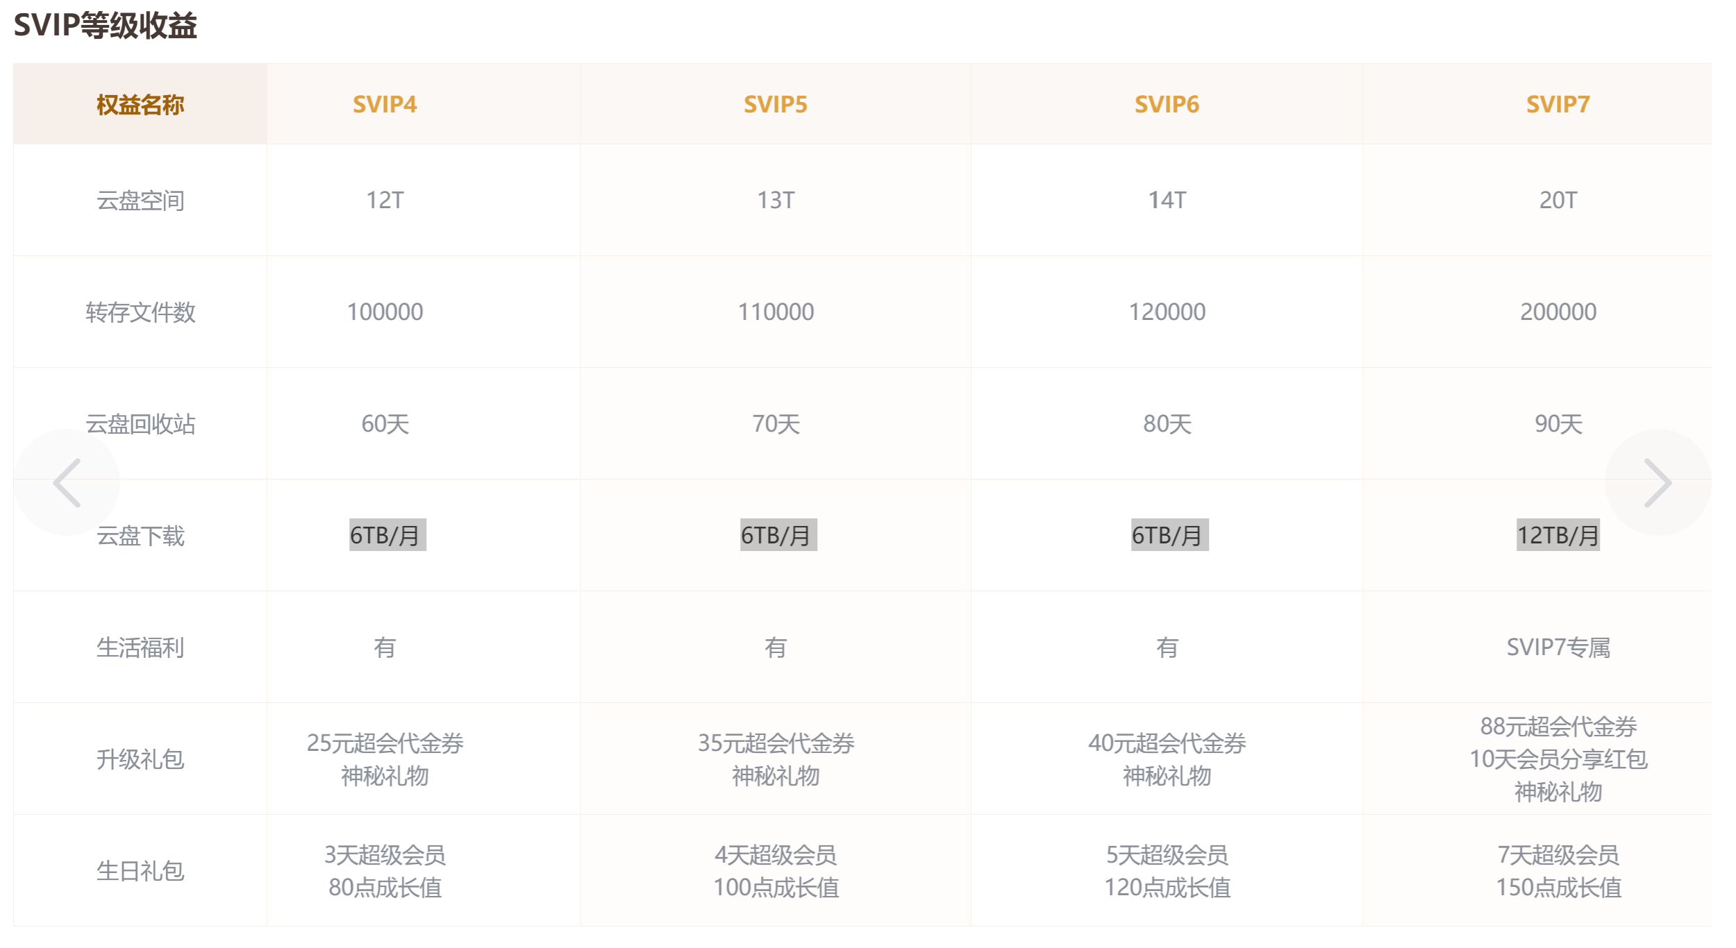
Task: Click the SVIP7专属 benefit cell
Action: coord(1558,647)
